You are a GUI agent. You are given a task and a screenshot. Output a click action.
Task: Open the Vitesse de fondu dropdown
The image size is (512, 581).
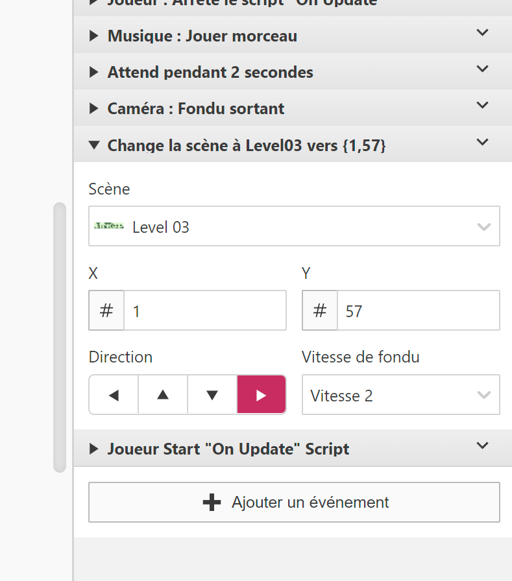pos(400,395)
